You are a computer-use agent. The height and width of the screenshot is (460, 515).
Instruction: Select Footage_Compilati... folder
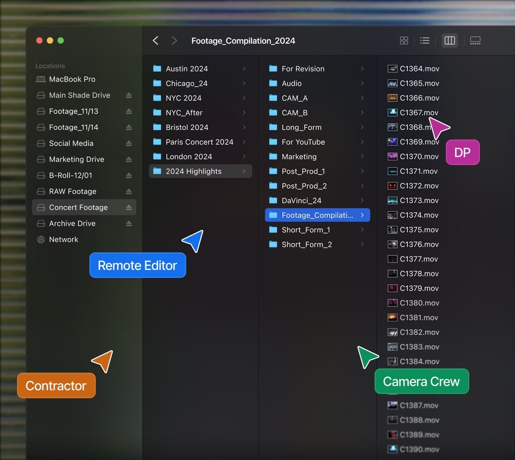[317, 215]
